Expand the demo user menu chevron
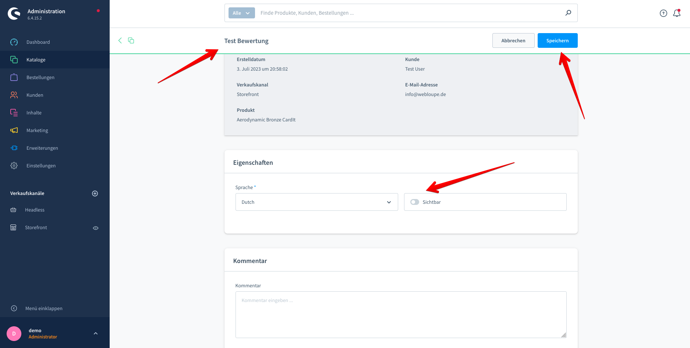This screenshot has width=690, height=348. 96,334
